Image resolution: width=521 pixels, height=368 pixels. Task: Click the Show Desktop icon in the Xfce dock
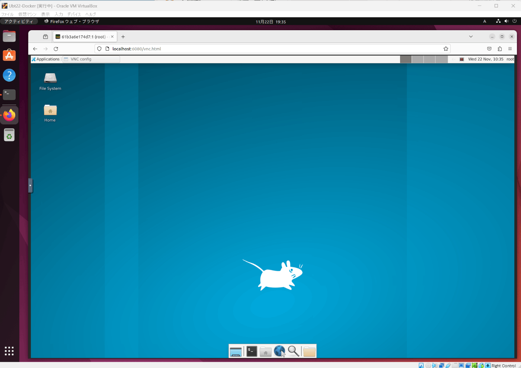[x=236, y=351]
